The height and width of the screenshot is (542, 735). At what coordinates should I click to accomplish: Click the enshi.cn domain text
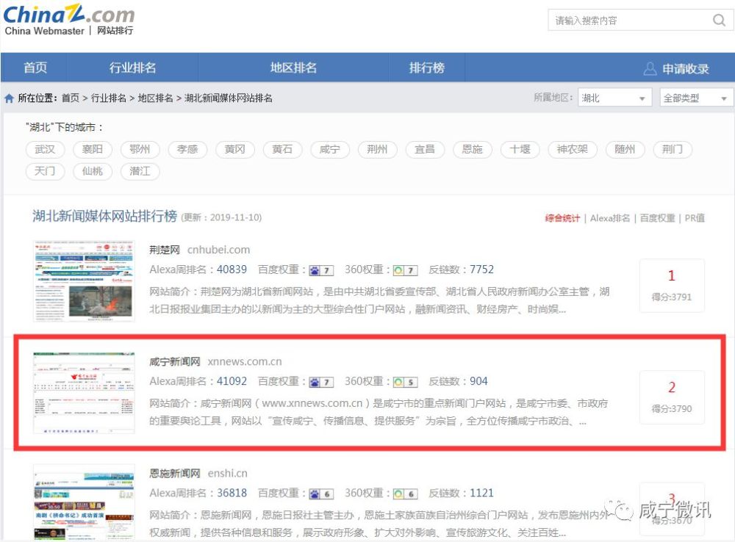tap(227, 474)
